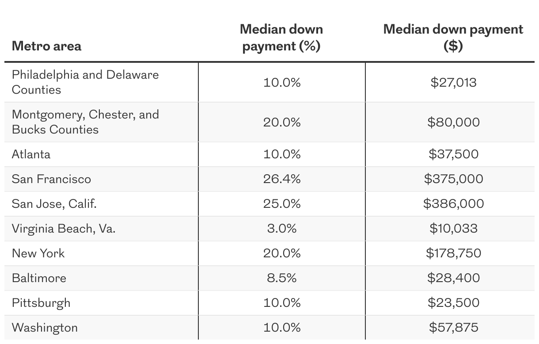
Task: Click the Median down payment (%) header
Action: tap(281, 38)
